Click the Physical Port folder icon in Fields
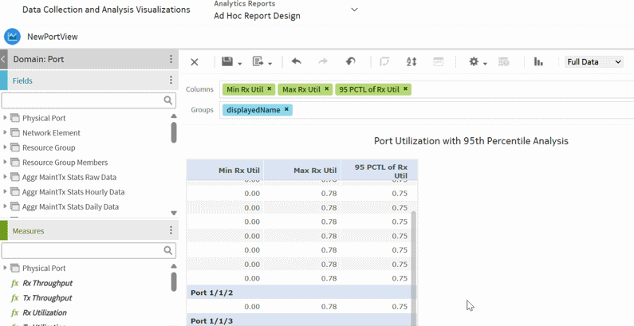 (15, 118)
